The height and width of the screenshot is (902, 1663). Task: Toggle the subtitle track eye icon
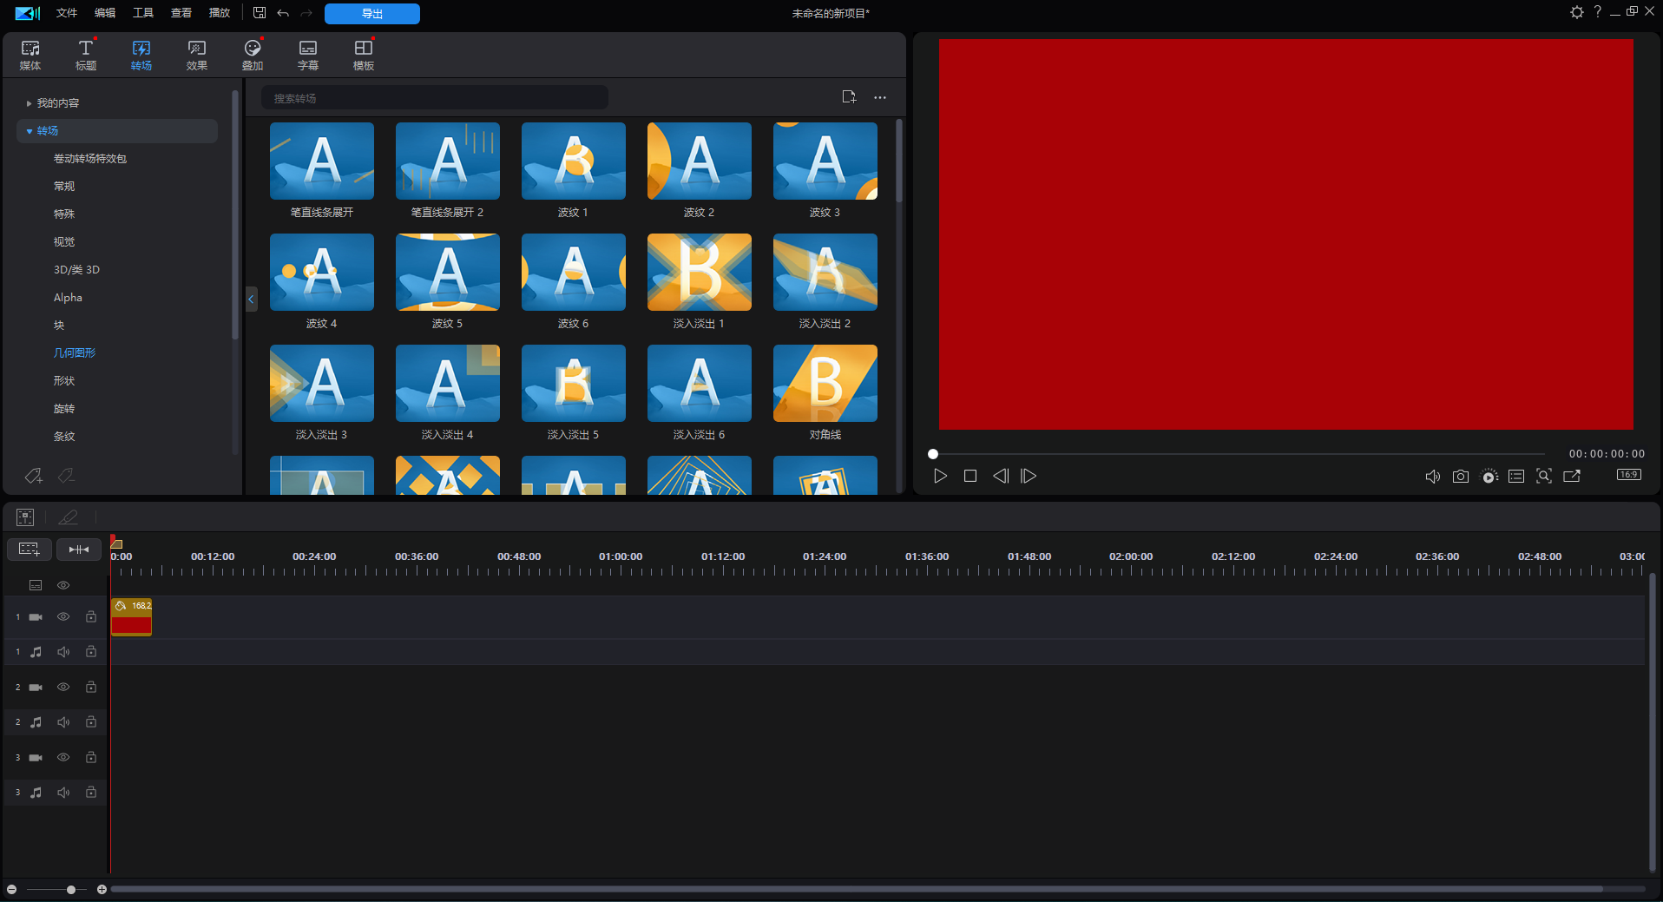(x=63, y=585)
